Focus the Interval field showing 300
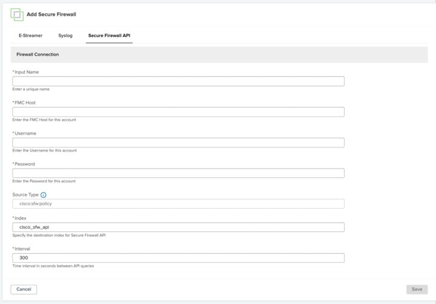The width and height of the screenshot is (436, 304). pyautogui.click(x=178, y=258)
